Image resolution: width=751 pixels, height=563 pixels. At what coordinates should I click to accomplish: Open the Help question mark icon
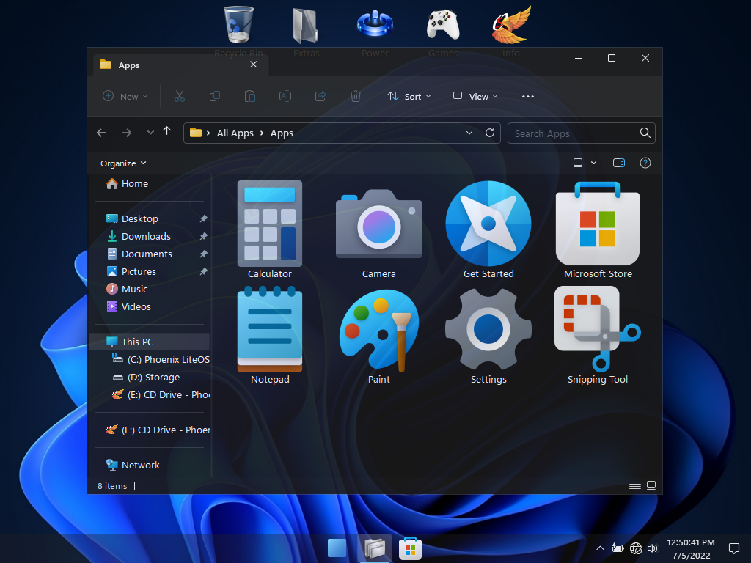pyautogui.click(x=645, y=163)
